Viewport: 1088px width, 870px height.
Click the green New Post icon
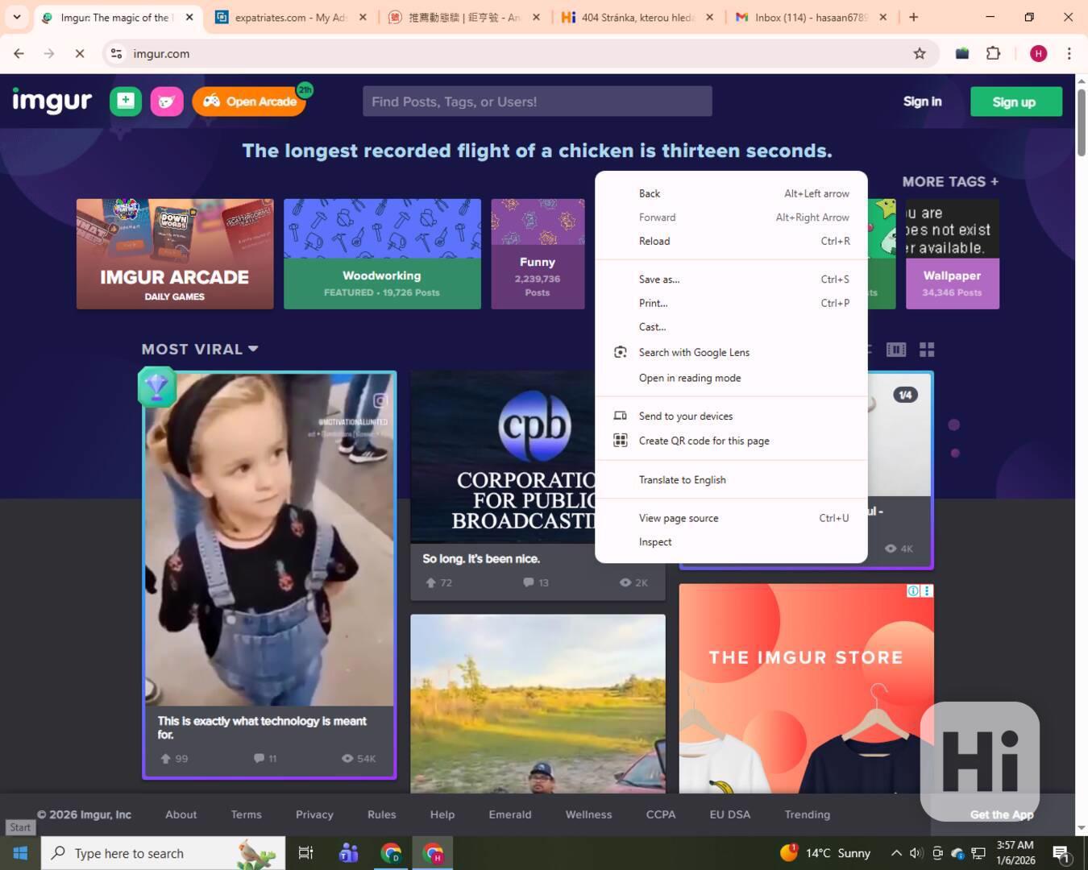click(126, 101)
